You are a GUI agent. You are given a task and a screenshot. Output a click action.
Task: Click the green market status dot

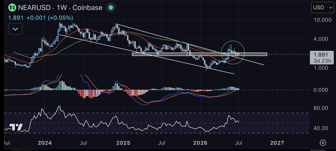coord(110,8)
